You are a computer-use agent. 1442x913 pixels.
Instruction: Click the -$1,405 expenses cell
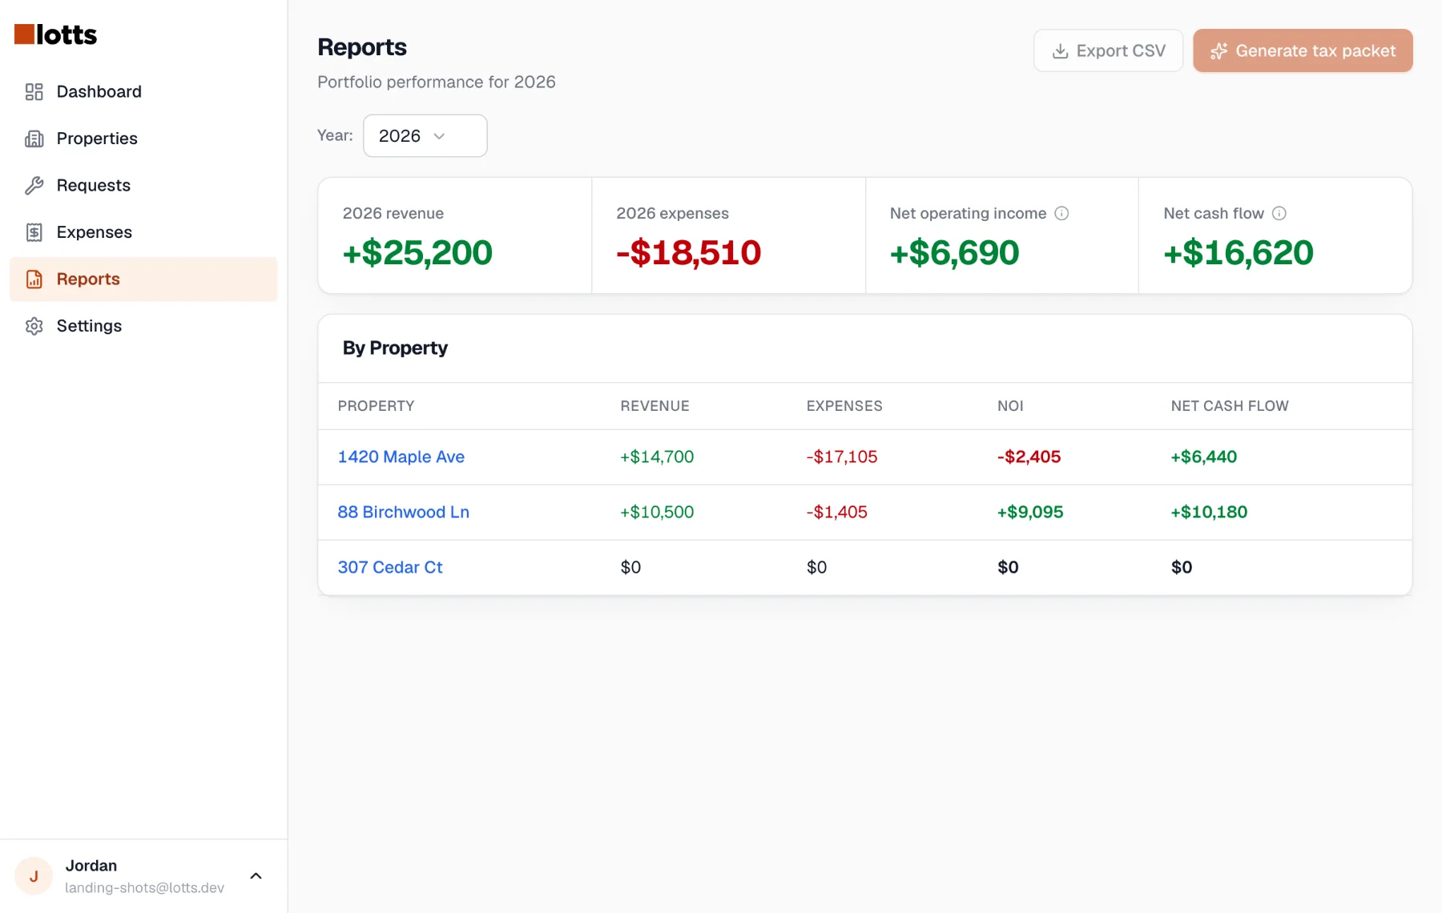pos(836,513)
